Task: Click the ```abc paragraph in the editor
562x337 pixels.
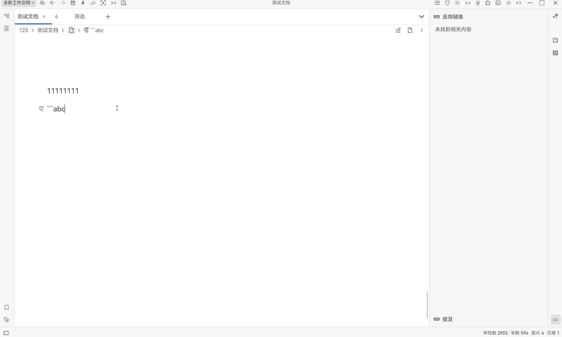Action: [x=56, y=109]
